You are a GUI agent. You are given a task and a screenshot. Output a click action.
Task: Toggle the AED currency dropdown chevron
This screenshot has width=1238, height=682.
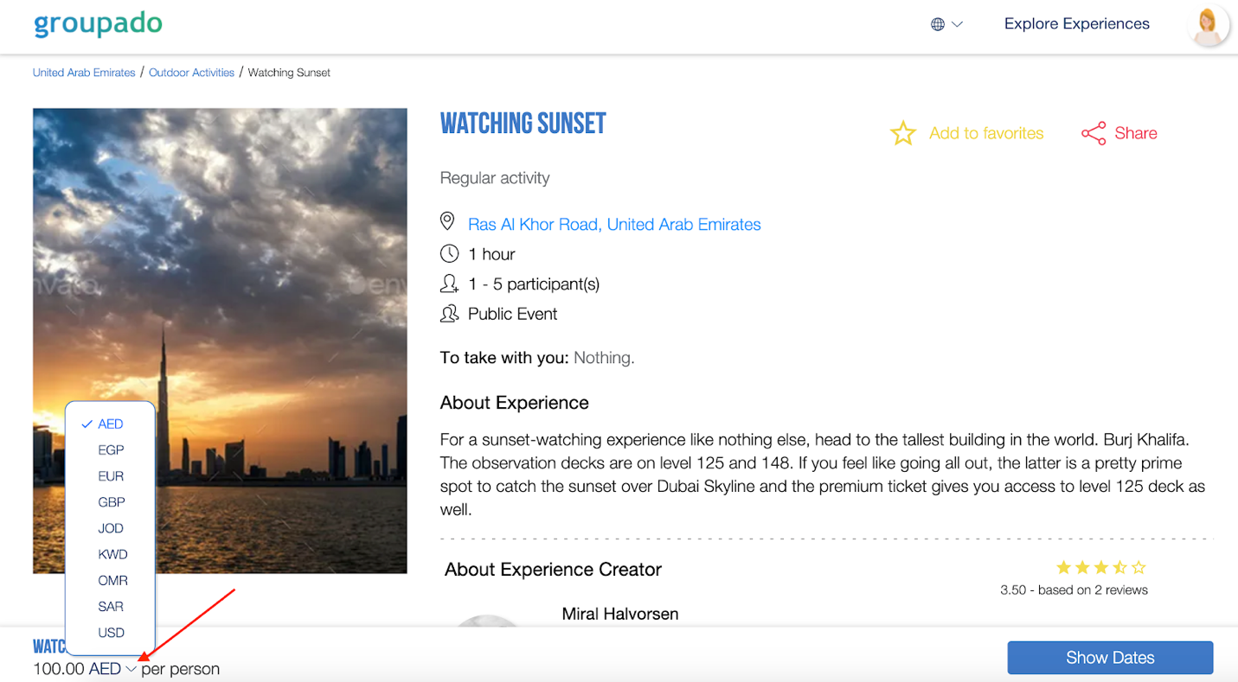pyautogui.click(x=131, y=669)
